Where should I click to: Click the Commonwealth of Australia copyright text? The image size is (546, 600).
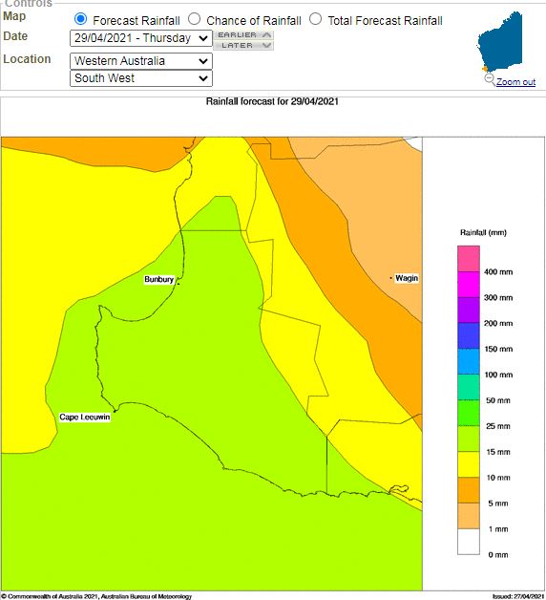click(x=96, y=596)
